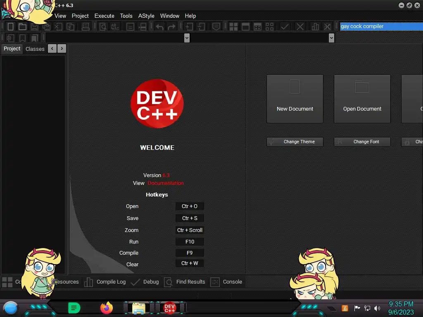Click the Close file toolbar icon

point(58,26)
